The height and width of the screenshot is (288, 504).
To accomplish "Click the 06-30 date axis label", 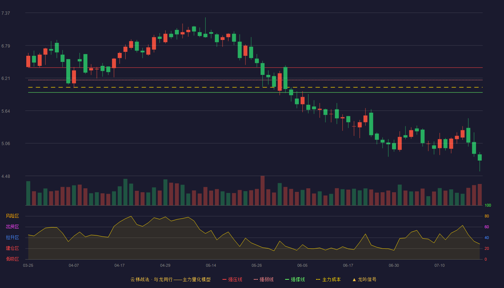I will (394, 265).
